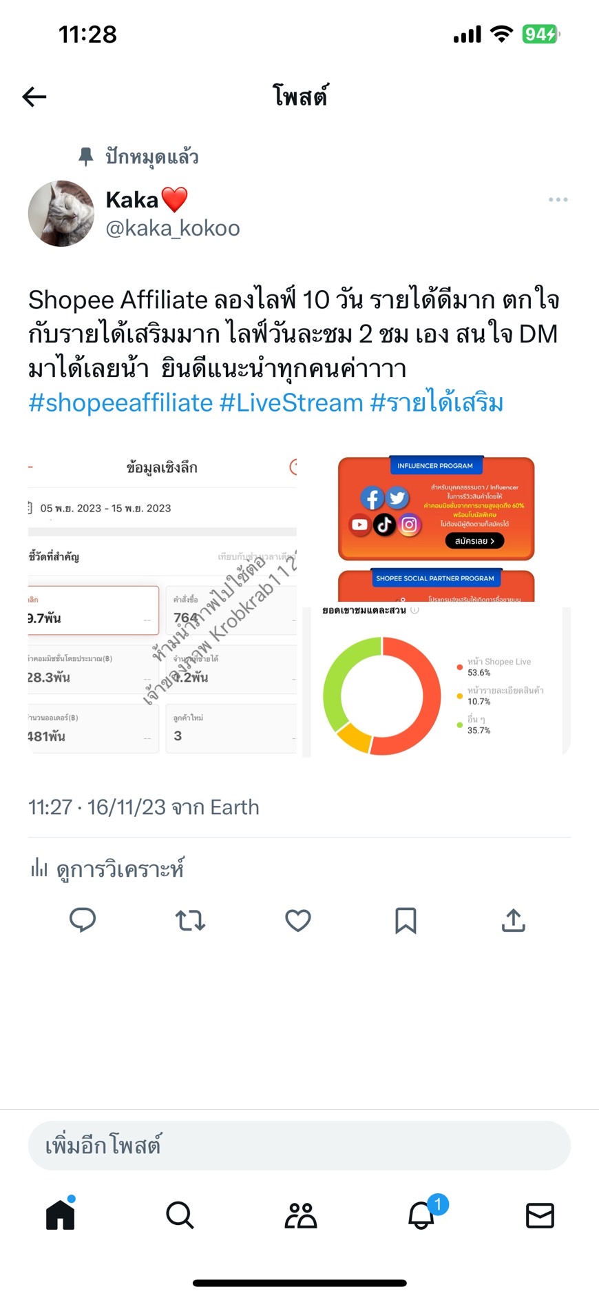Open Kaka's cat profile picture
This screenshot has width=599, height=1298.
point(61,214)
